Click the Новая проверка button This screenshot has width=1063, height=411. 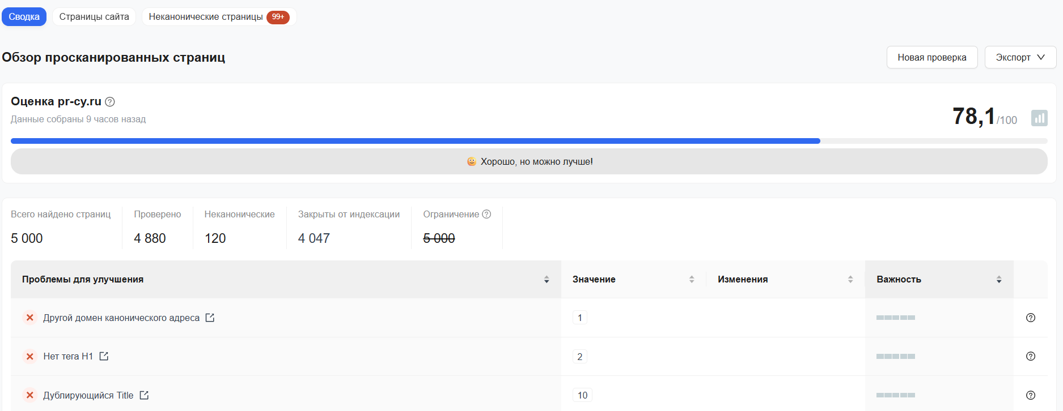[x=931, y=57]
